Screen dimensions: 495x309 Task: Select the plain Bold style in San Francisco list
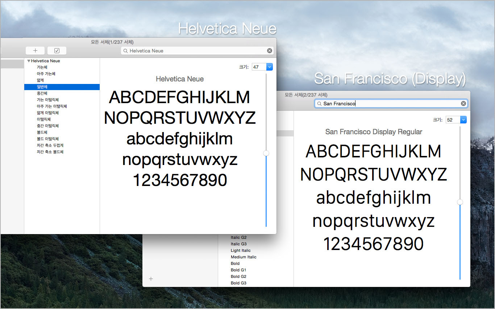tap(235, 263)
